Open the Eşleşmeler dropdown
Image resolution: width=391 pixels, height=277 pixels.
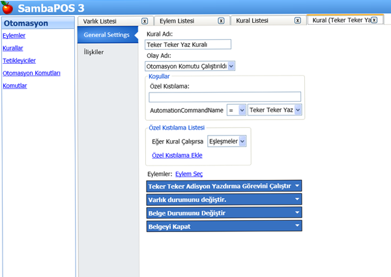coord(227,140)
